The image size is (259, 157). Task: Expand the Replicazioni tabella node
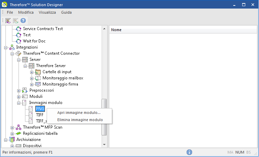tap(12, 134)
